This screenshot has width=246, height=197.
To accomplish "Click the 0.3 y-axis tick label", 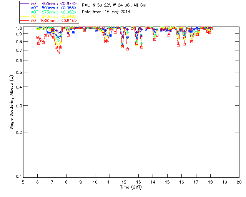I will tap(19, 106).
